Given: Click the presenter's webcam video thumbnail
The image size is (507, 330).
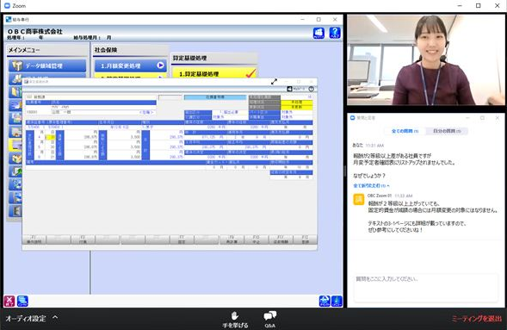Looking at the screenshot, I should 426,59.
